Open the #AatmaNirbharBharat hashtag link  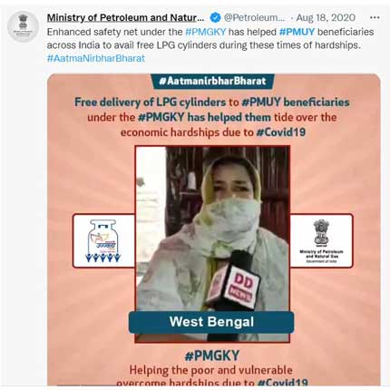[x=96, y=58]
